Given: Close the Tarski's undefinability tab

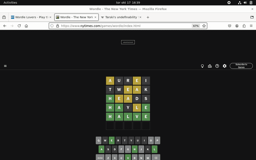Looking at the screenshot, I should pyautogui.click(x=140, y=17).
